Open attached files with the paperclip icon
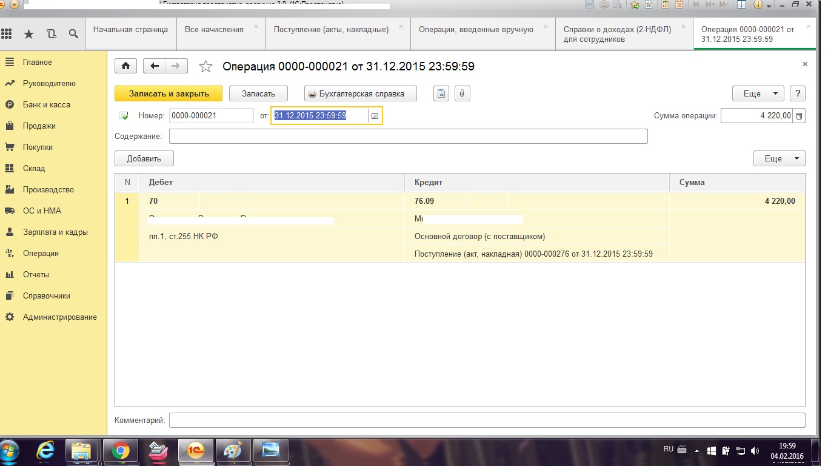Image resolution: width=828 pixels, height=466 pixels. (x=461, y=93)
